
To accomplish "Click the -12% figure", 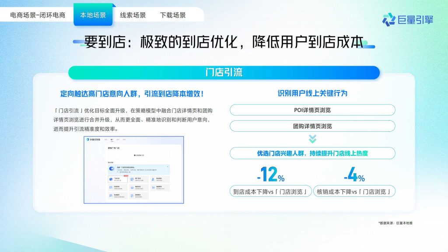I will pyautogui.click(x=270, y=174).
